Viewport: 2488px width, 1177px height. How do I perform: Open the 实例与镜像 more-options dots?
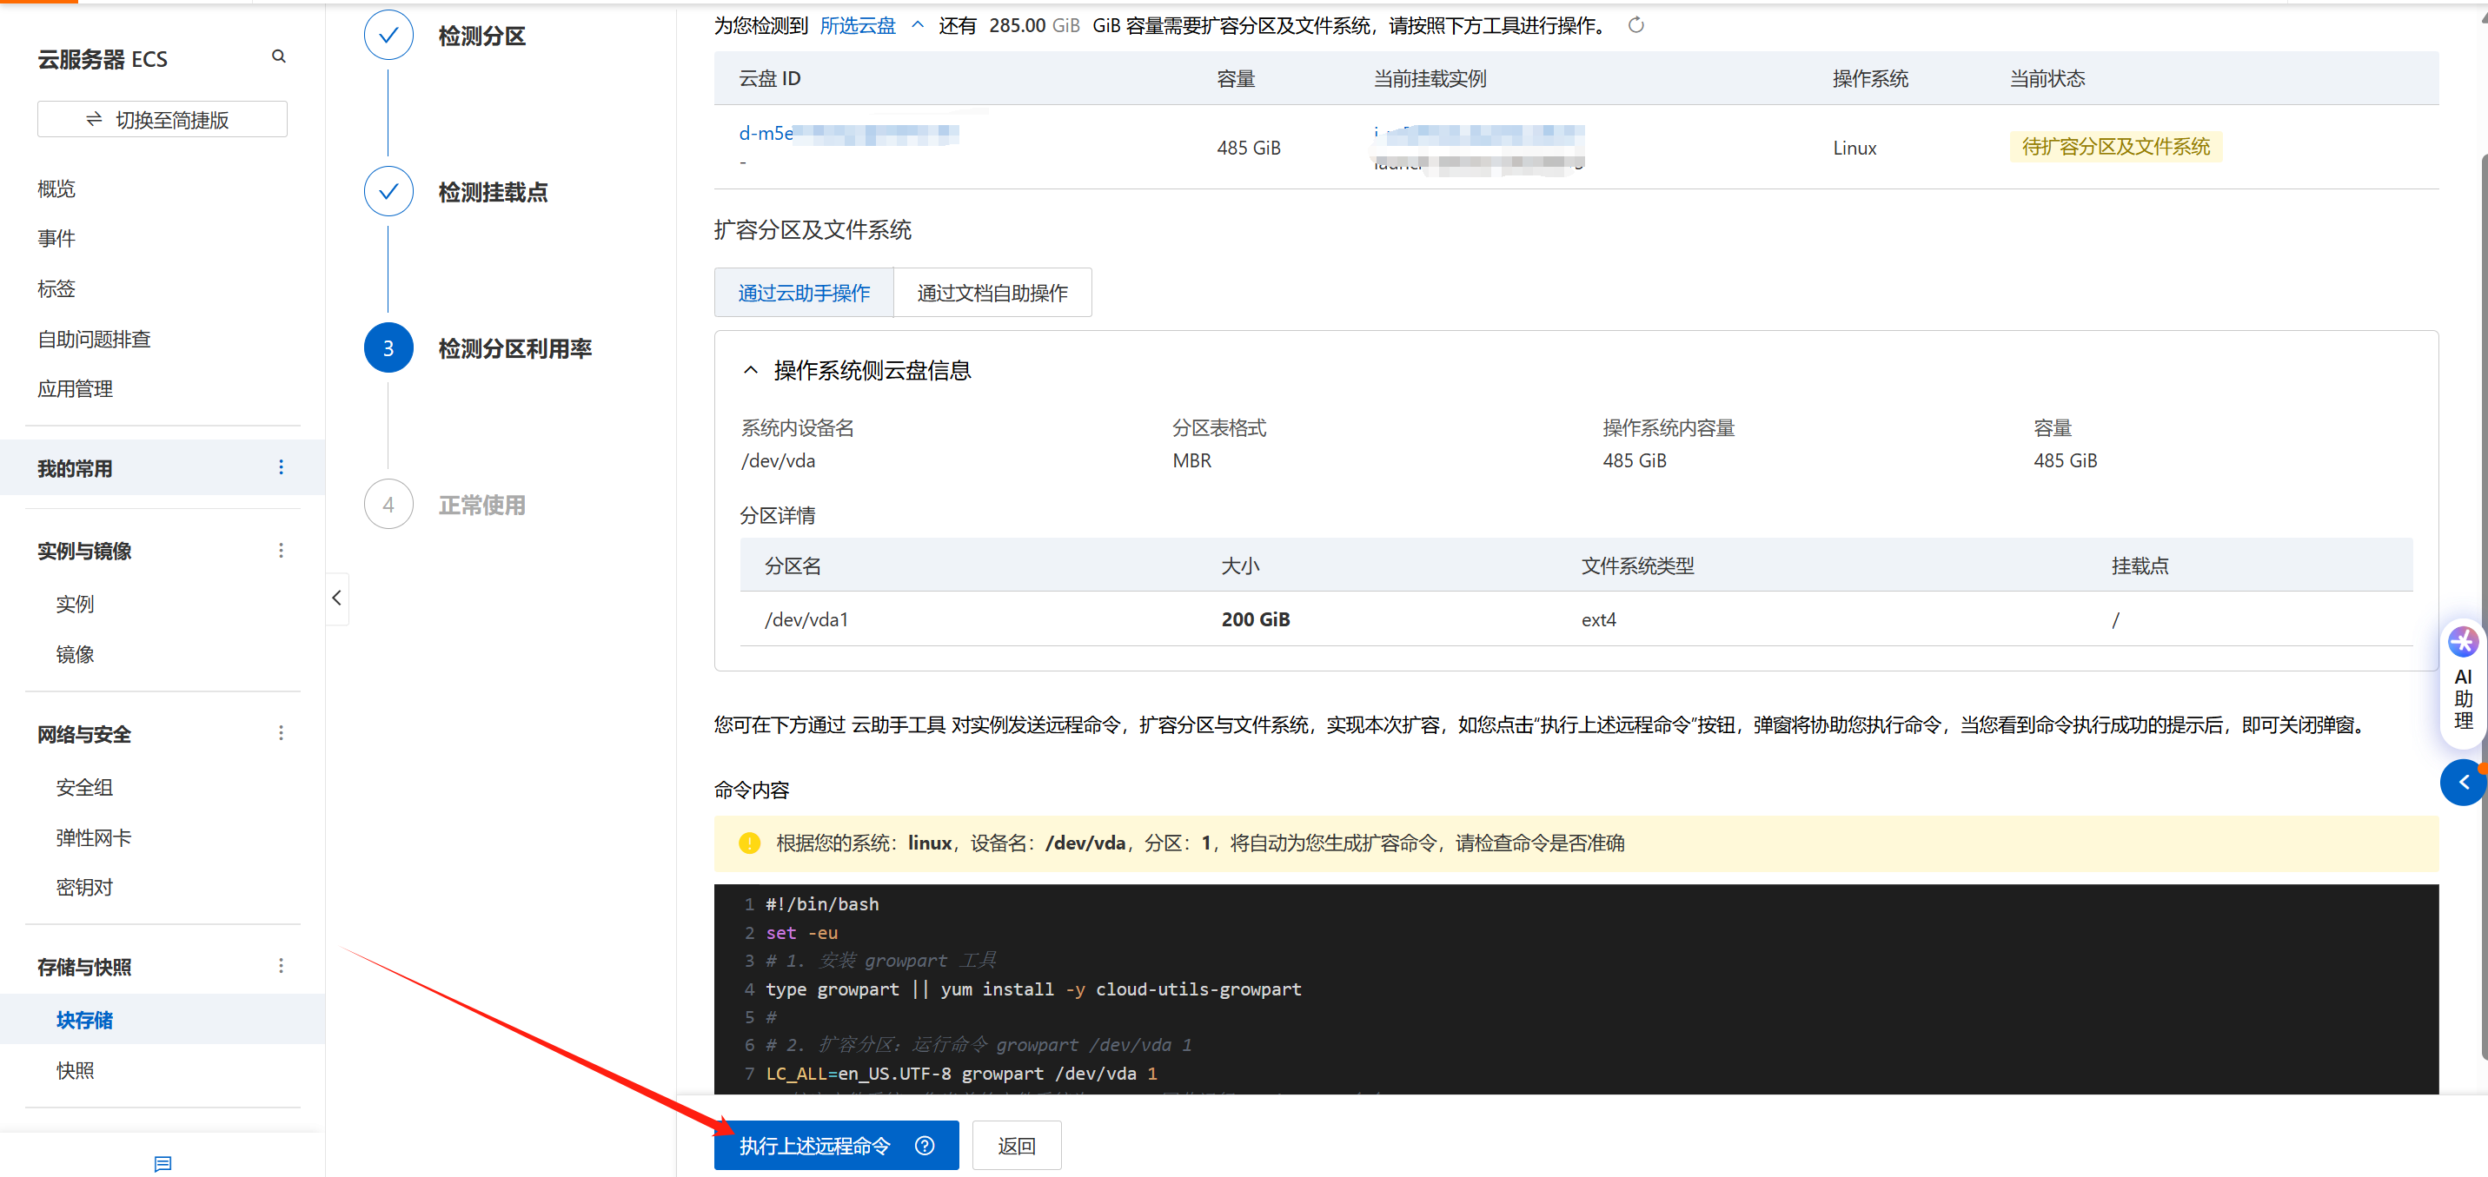pos(281,551)
